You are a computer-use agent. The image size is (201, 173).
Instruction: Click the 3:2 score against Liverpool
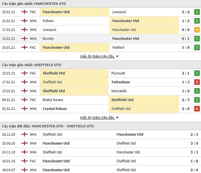tap(186, 12)
